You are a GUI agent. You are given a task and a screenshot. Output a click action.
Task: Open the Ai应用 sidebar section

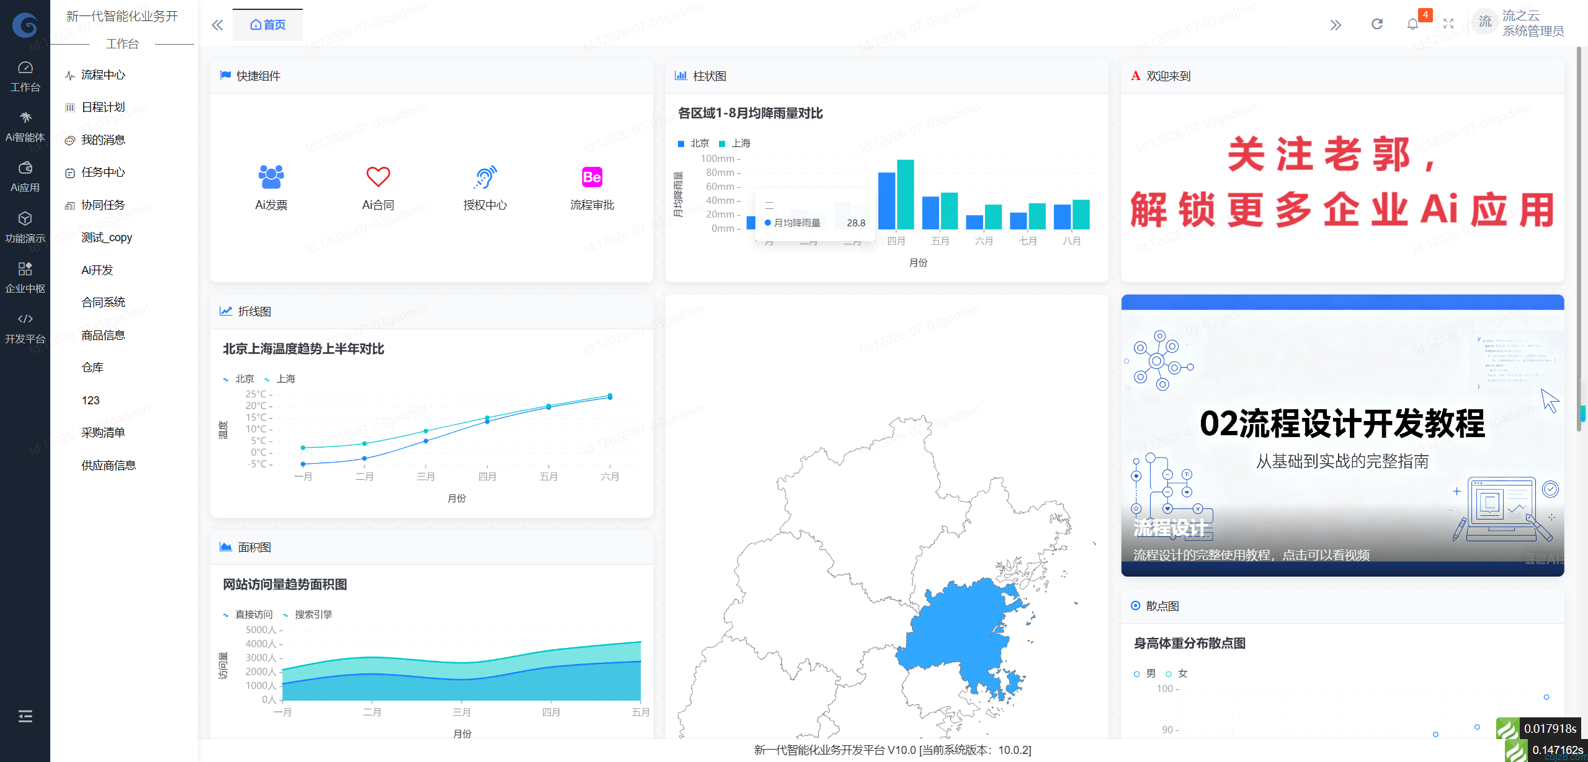tap(25, 177)
